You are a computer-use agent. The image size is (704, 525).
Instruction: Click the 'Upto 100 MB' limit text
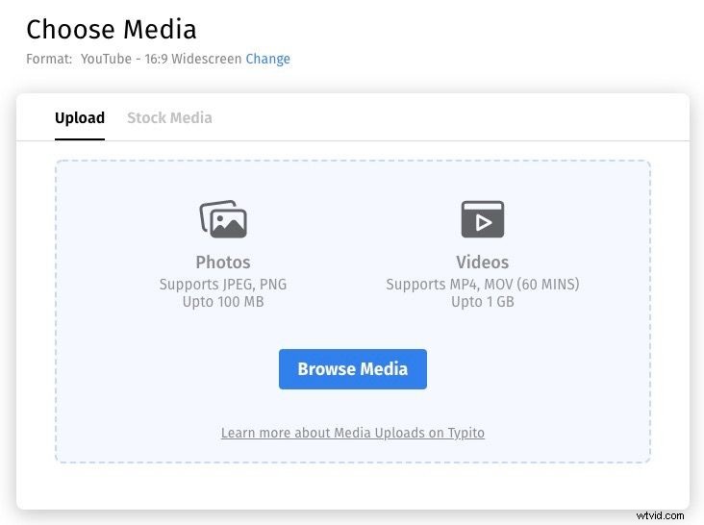point(223,302)
